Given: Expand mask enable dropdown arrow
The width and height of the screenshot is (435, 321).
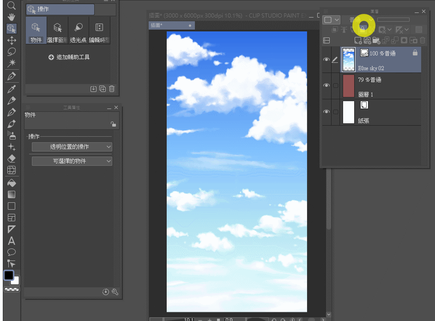Looking at the screenshot, I should (x=389, y=30).
